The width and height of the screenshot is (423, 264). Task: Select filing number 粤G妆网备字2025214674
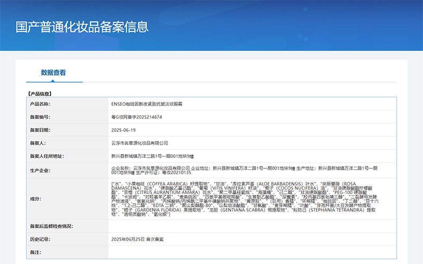[137, 117]
